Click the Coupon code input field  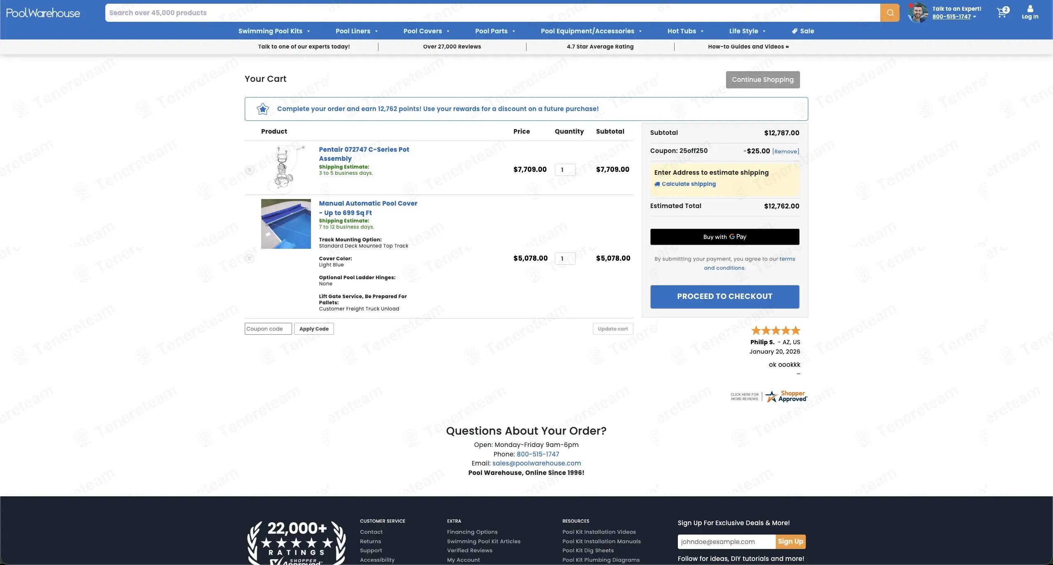[x=268, y=329]
